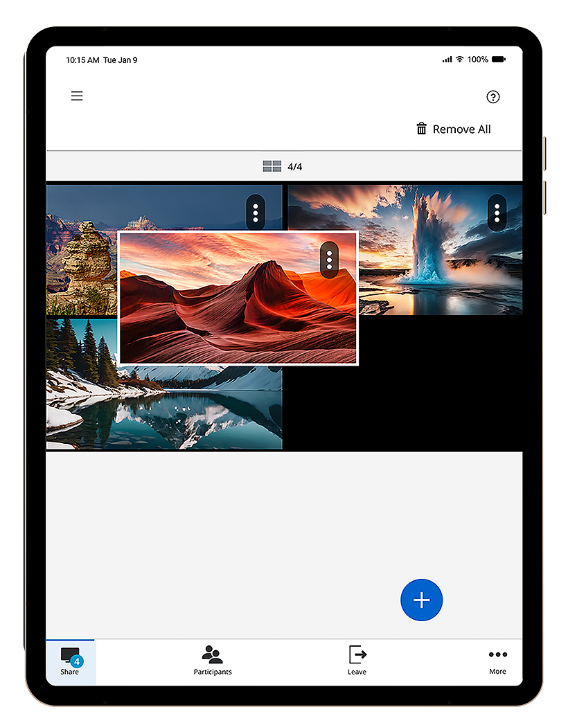Click the 4/4 screen counter
The image size is (568, 725).
294,166
